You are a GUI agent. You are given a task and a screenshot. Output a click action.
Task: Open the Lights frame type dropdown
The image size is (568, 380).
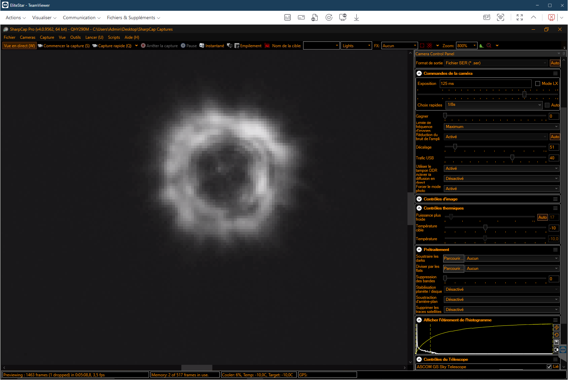356,45
